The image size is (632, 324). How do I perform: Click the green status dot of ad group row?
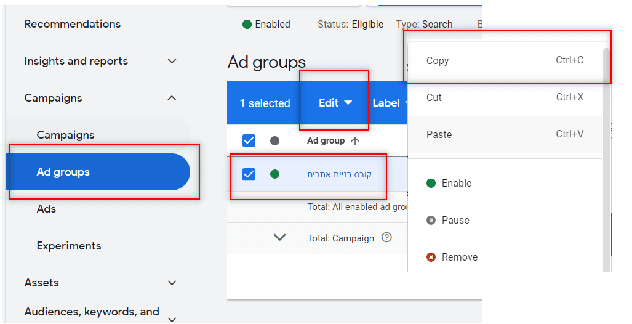coord(274,174)
